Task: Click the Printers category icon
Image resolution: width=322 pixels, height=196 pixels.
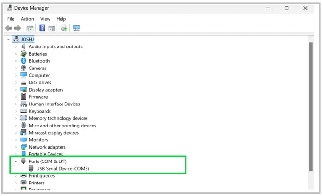Action: [24, 183]
